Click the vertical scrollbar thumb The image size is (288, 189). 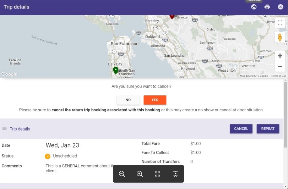click(x=286, y=116)
